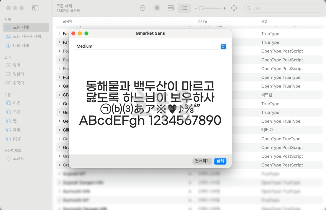326x210 pixels.
Task: Click the 검색 search field
Action: click(283, 8)
